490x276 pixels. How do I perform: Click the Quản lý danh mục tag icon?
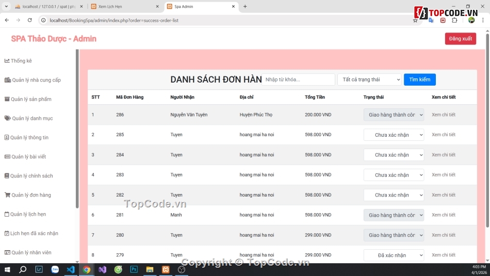coord(8,118)
